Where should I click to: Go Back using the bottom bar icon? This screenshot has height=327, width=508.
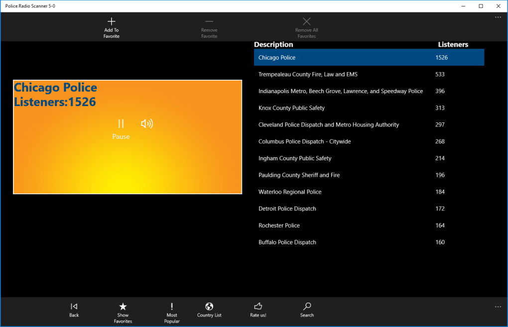(74, 307)
